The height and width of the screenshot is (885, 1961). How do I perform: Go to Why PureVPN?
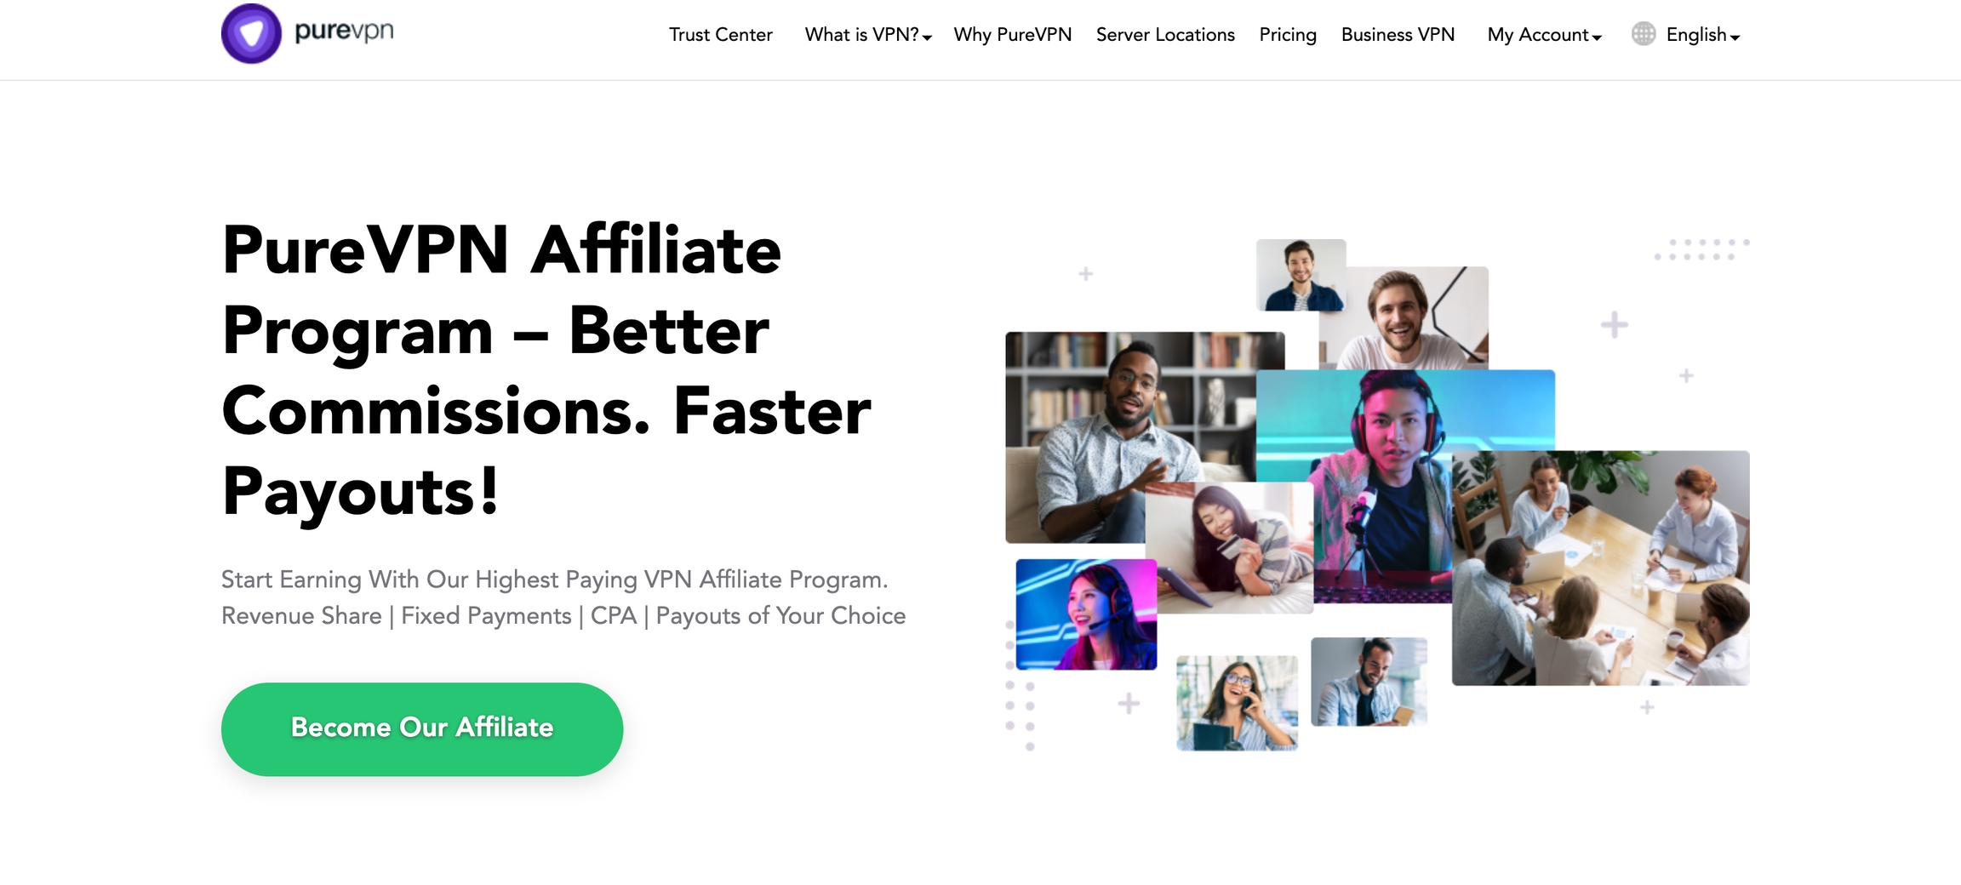(x=1012, y=35)
